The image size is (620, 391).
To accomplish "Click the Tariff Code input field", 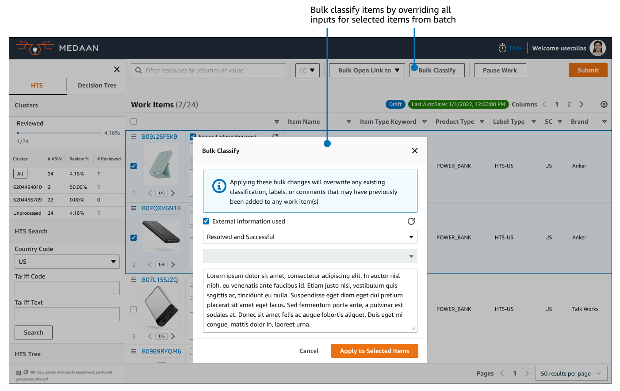I will 67,288.
